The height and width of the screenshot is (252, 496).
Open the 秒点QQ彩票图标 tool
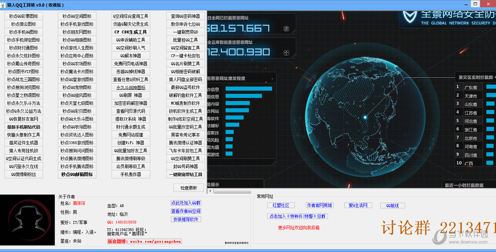23,16
